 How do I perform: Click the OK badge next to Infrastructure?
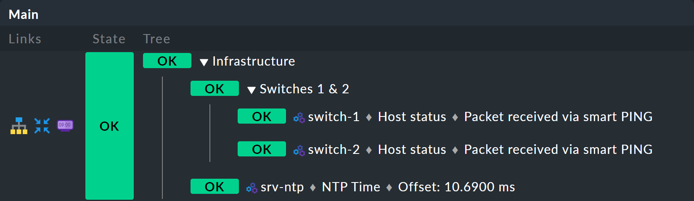point(167,61)
